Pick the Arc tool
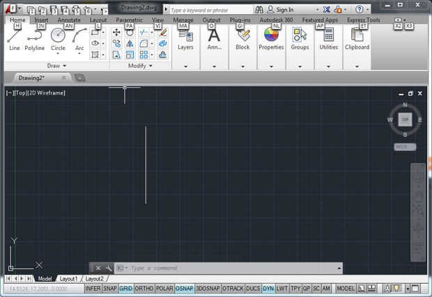The width and height of the screenshot is (432, 297). click(79, 38)
